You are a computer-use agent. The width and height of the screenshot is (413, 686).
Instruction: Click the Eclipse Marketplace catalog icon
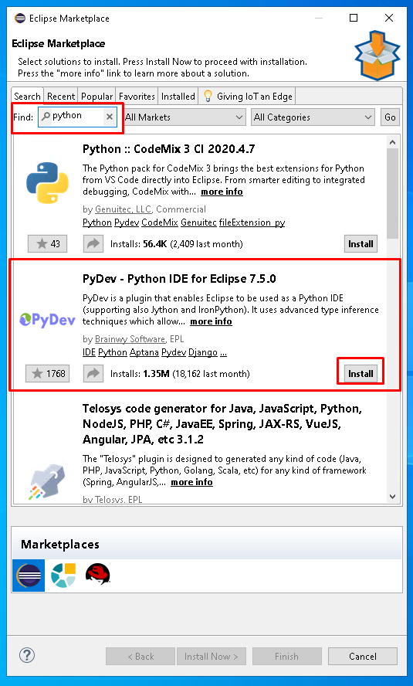pyautogui.click(x=29, y=576)
